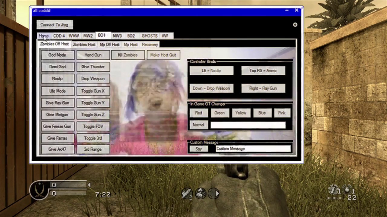This screenshot has height=217, width=387.
Task: Bind LB = Noclip
Action: tap(212, 71)
